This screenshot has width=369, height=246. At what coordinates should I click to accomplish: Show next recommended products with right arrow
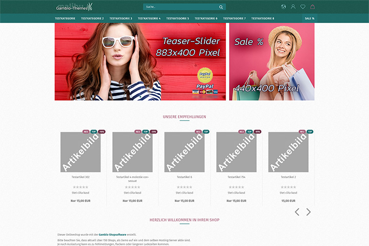309,212
